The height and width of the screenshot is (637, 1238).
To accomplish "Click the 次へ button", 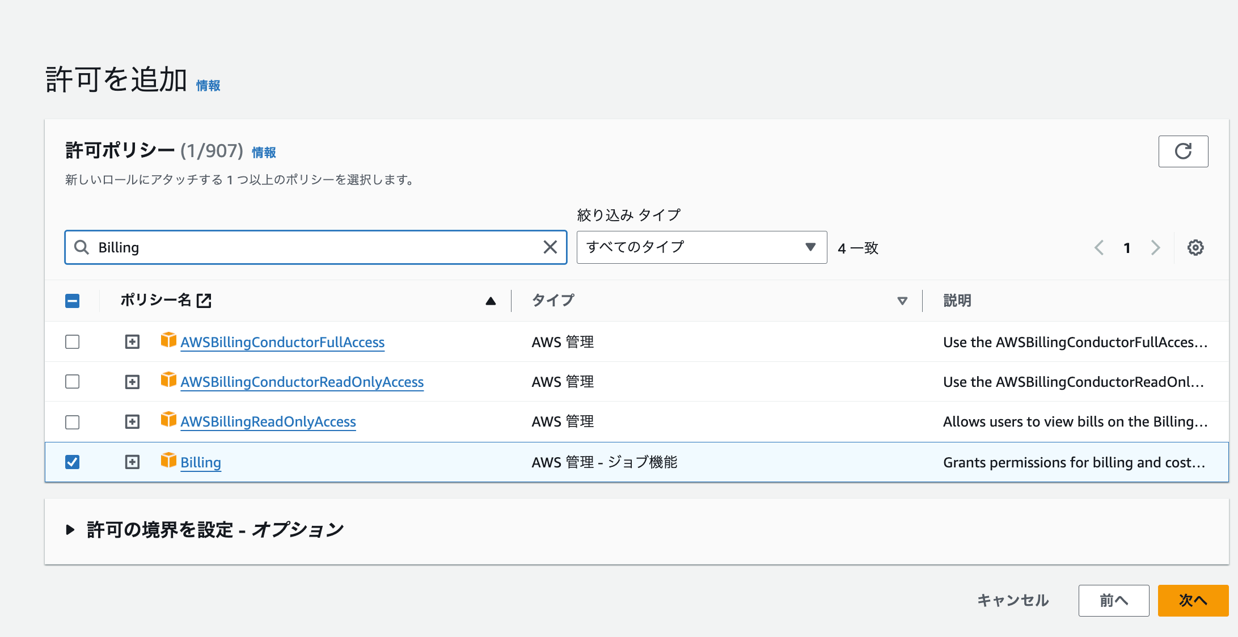I will (x=1193, y=601).
